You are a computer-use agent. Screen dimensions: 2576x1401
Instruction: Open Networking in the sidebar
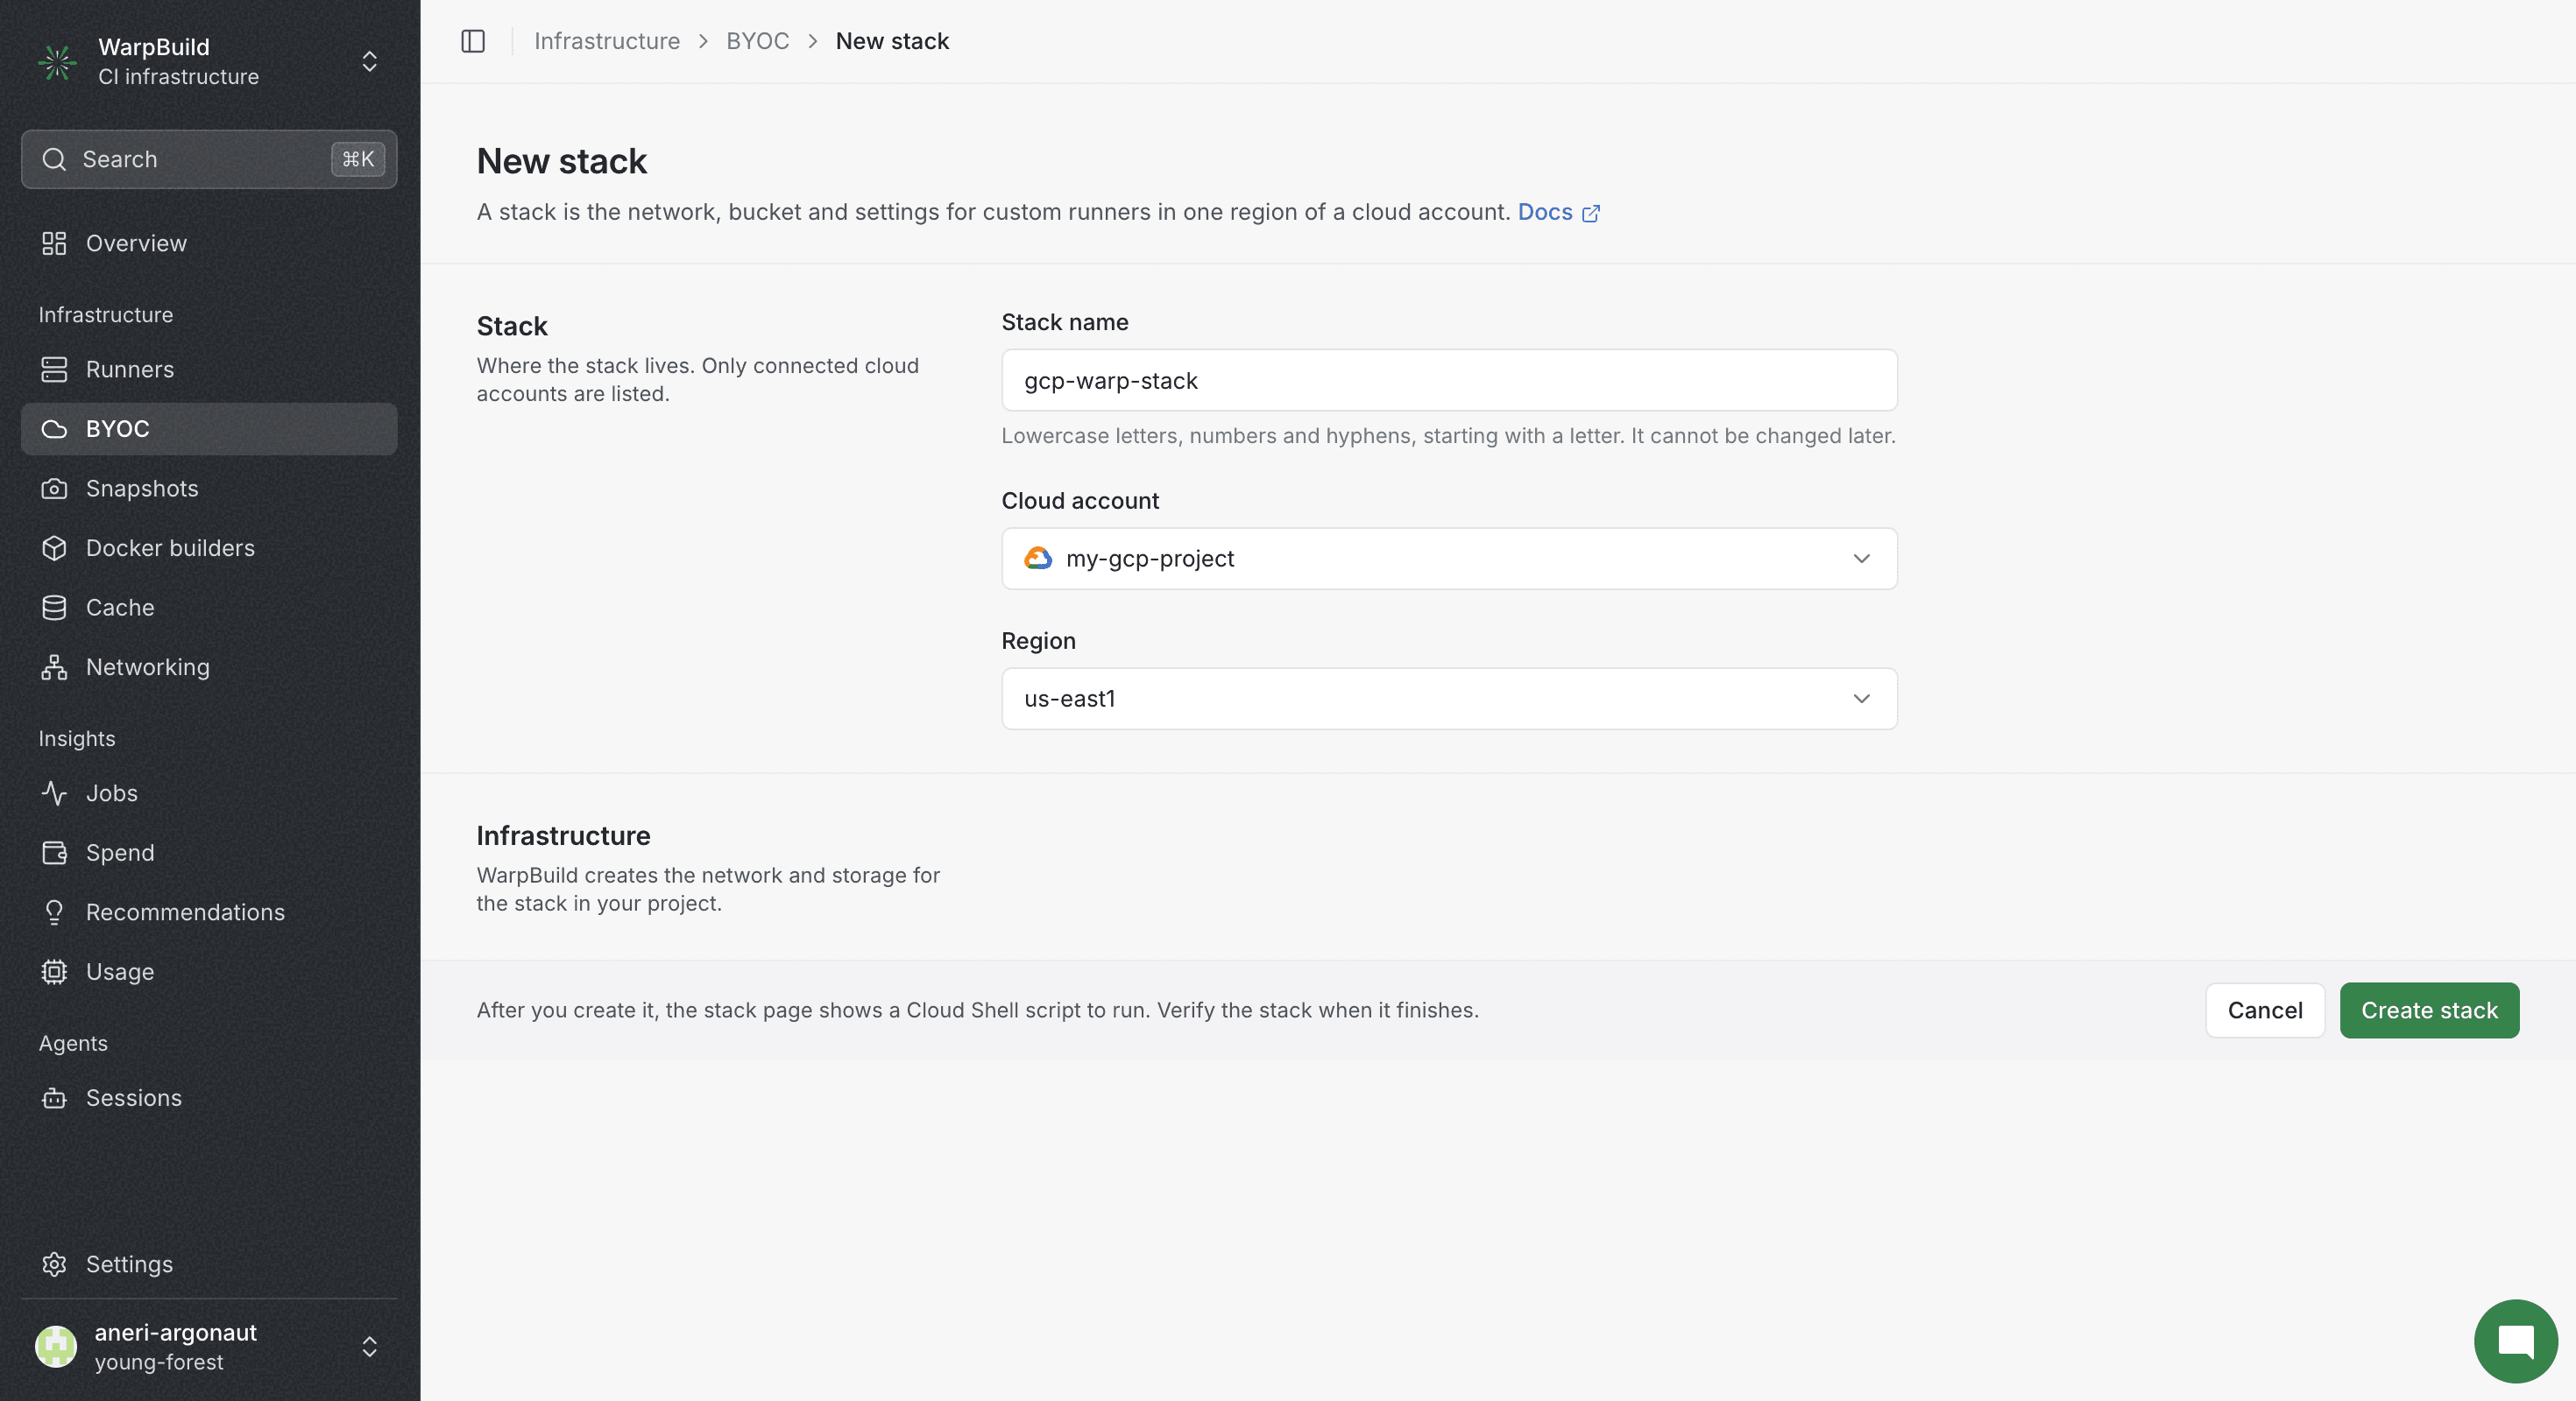pyautogui.click(x=209, y=666)
